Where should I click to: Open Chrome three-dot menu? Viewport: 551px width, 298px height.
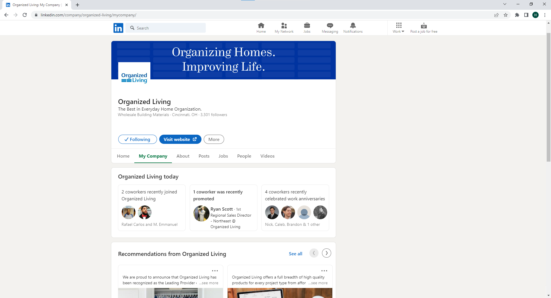click(545, 15)
